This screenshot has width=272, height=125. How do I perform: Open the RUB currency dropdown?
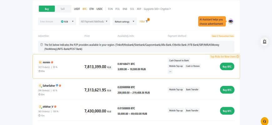coord(68,22)
